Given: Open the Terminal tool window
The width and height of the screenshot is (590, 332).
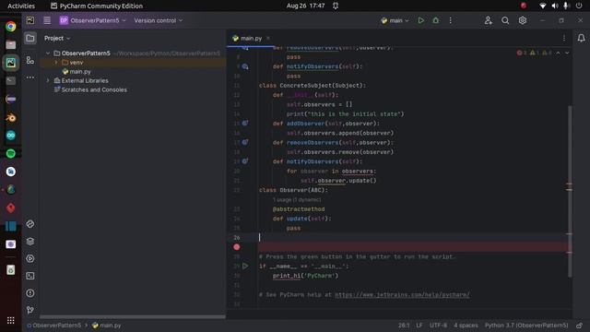Looking at the screenshot, I should 30,276.
